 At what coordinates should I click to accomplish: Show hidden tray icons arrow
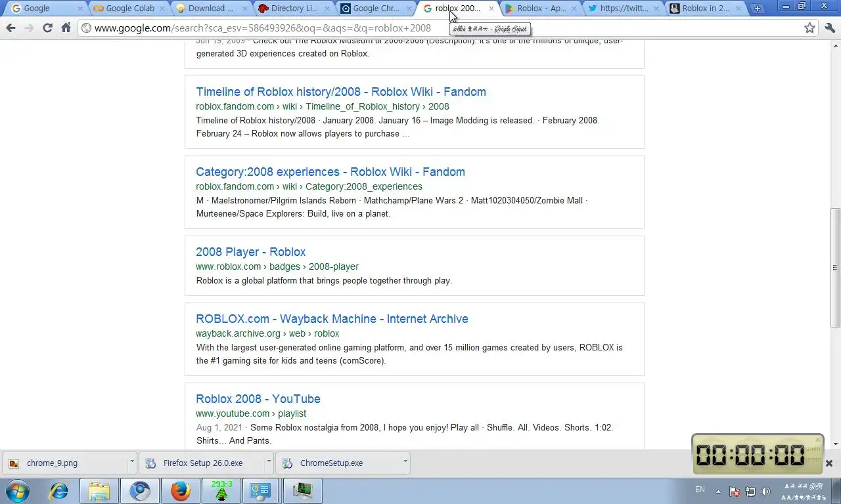pos(718,492)
